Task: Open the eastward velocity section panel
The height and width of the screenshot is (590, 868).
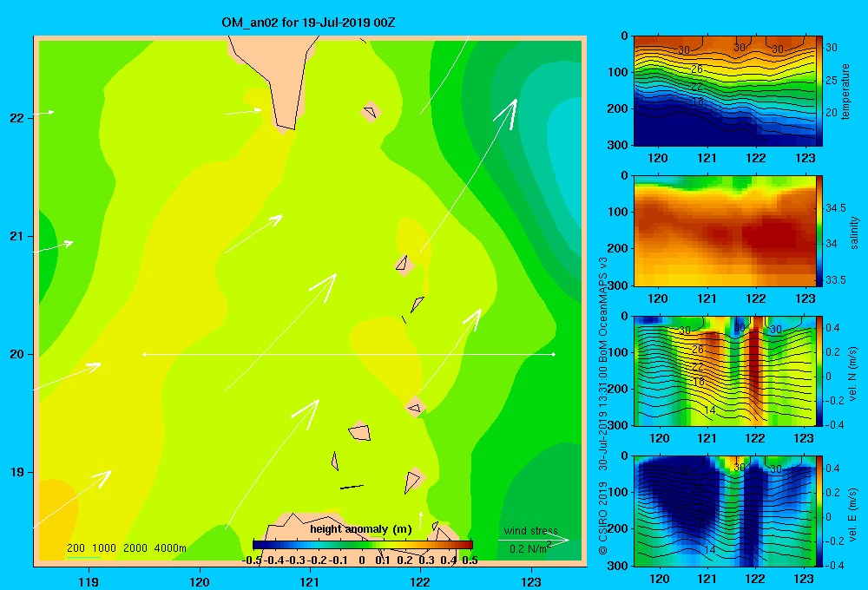Action: 725,511
